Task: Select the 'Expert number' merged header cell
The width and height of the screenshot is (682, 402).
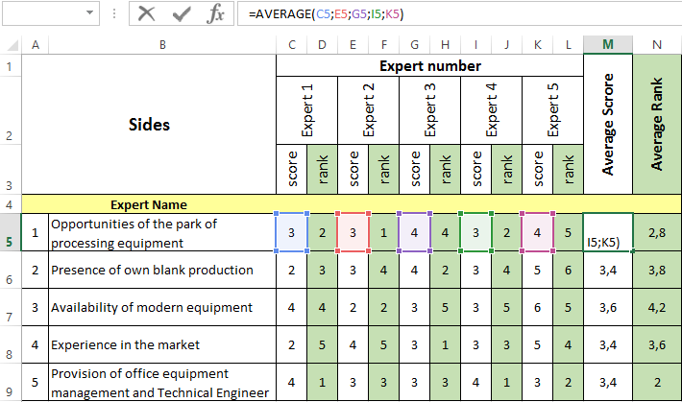Action: pos(429,66)
